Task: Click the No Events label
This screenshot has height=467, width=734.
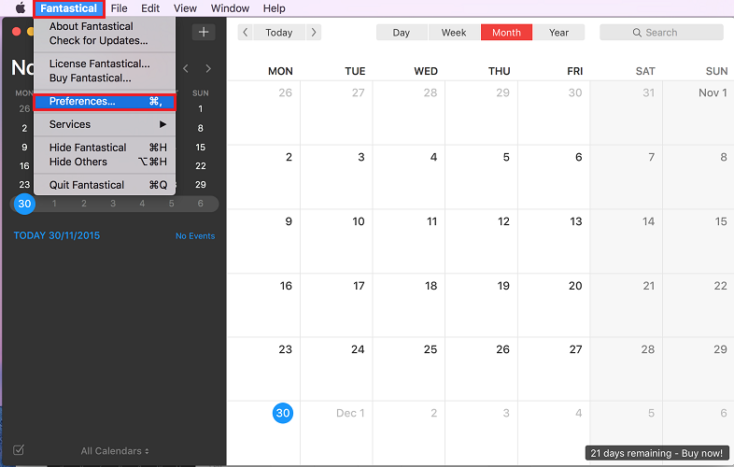Action: (x=195, y=236)
